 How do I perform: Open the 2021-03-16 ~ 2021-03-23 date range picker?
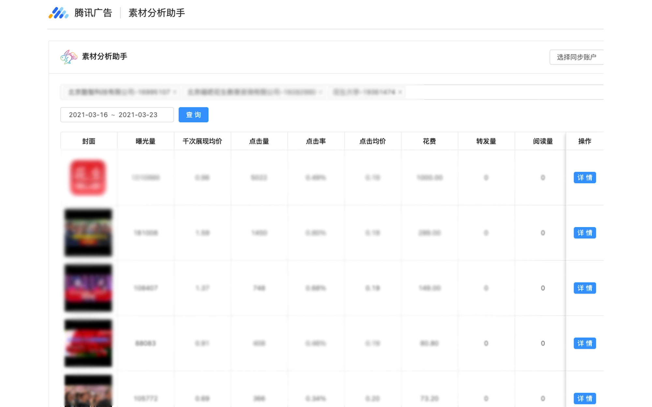pos(117,115)
